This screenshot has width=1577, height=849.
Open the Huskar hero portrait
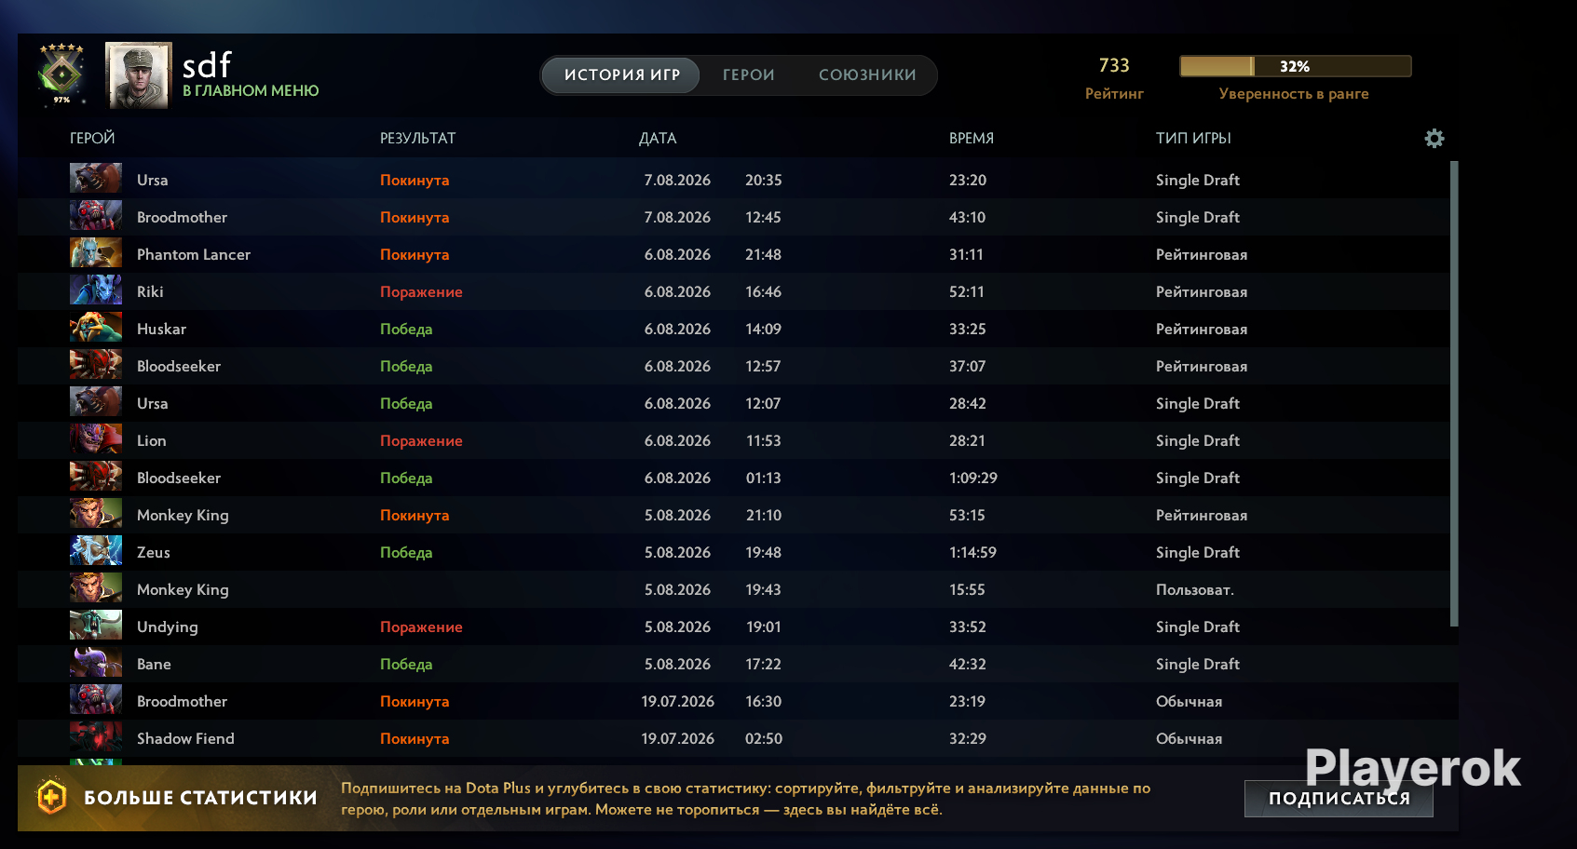click(x=96, y=328)
